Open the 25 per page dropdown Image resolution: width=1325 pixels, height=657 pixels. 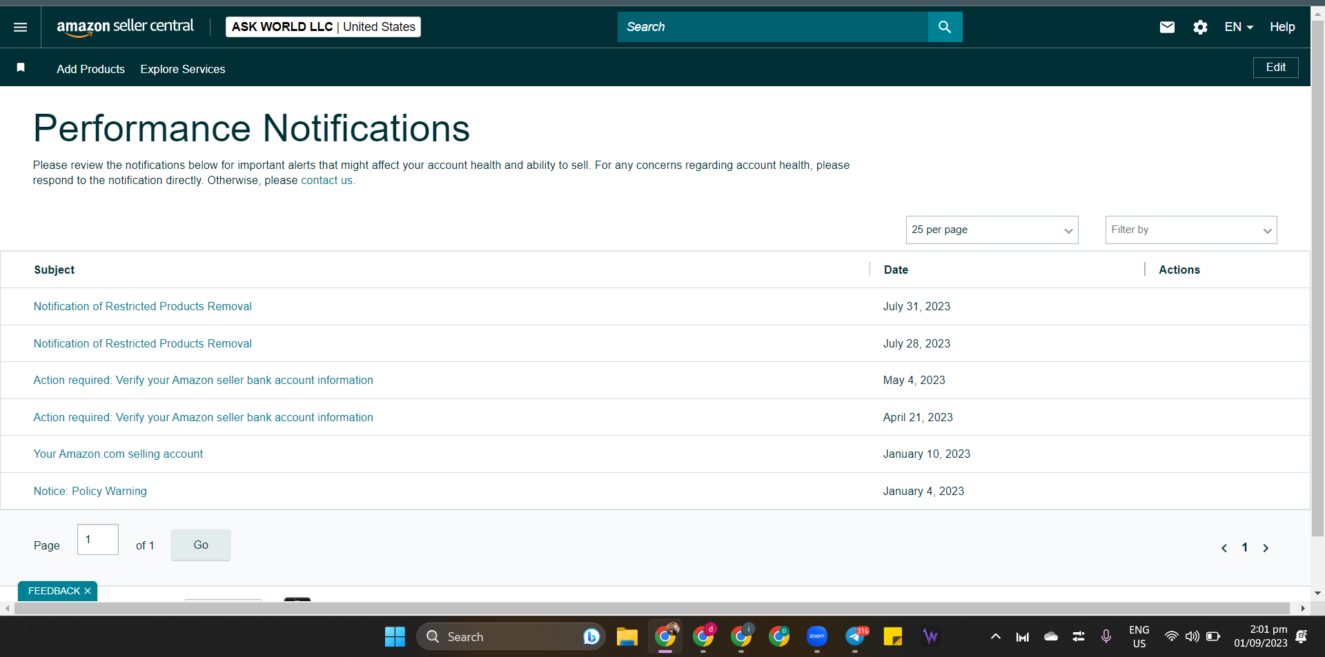pyautogui.click(x=992, y=230)
